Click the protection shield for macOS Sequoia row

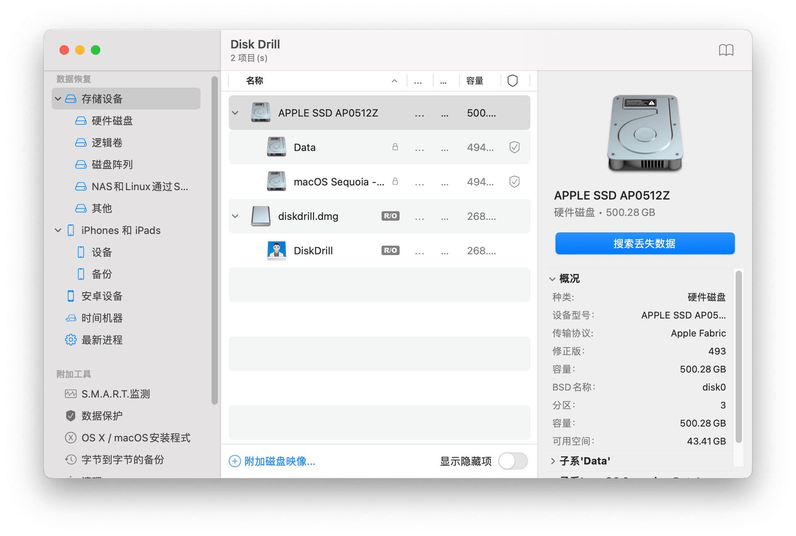pyautogui.click(x=514, y=182)
